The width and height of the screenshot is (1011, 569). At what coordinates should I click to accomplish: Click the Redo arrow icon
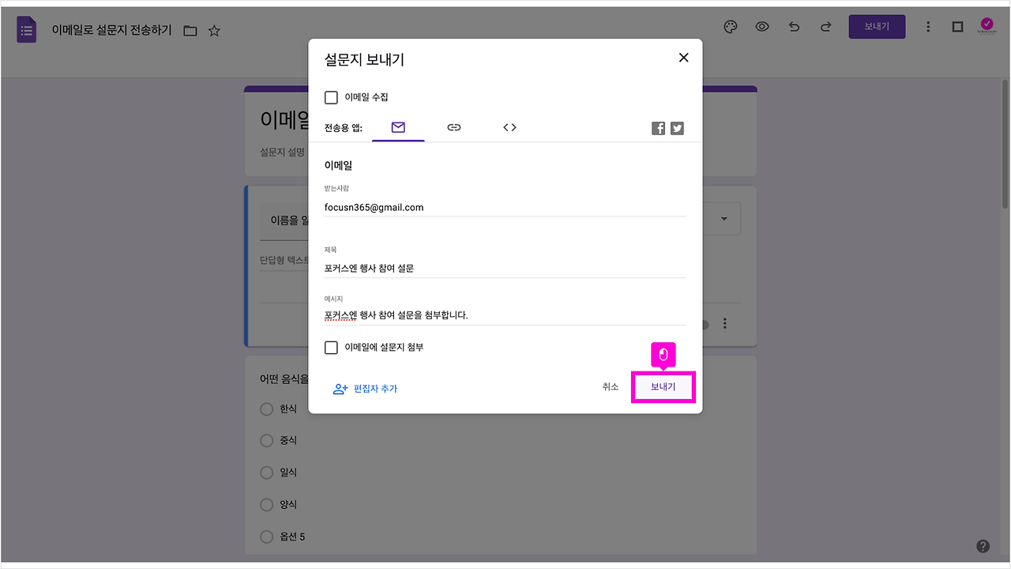click(825, 26)
